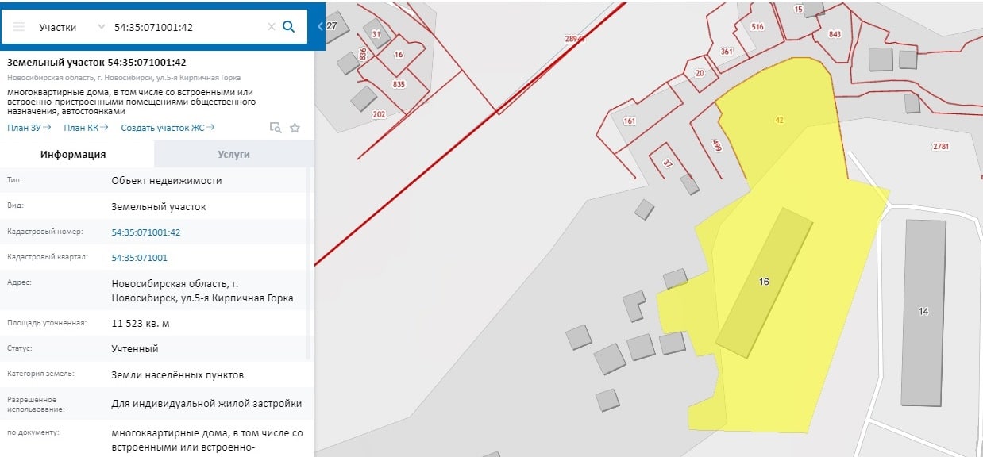Click in the search field containing 54:35:071001:42

[187, 27]
